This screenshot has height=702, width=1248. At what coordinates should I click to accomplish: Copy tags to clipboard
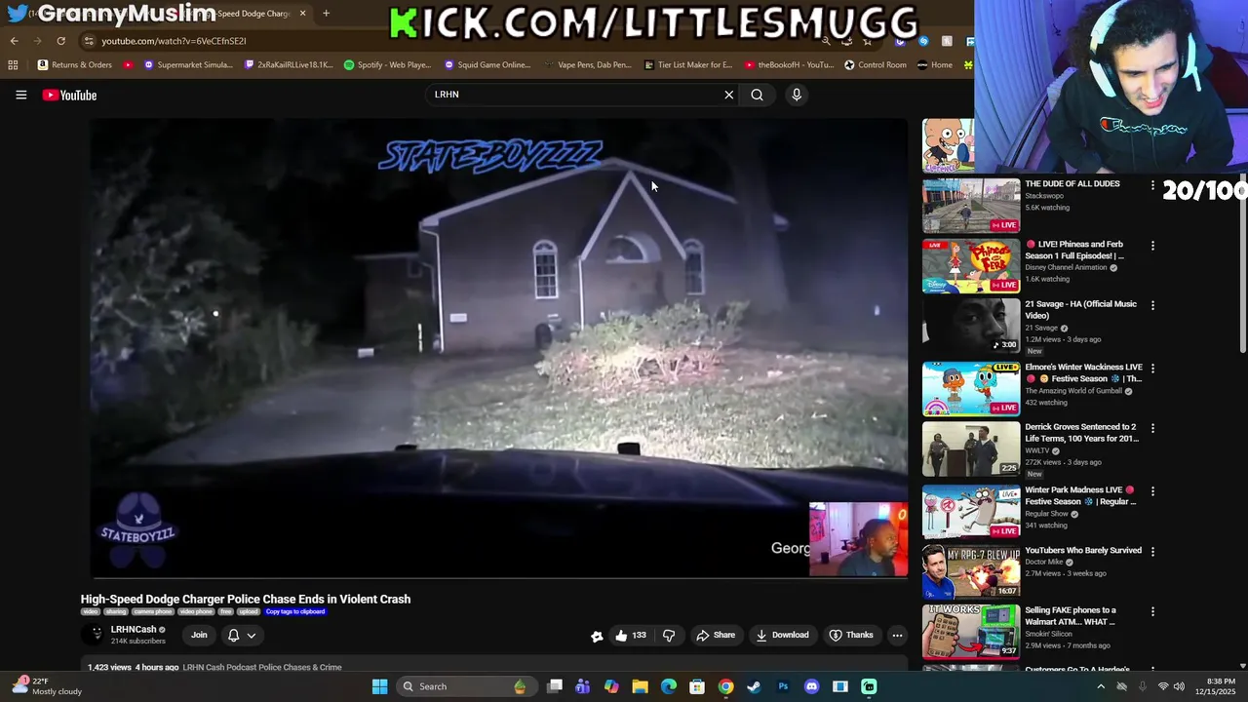point(295,611)
